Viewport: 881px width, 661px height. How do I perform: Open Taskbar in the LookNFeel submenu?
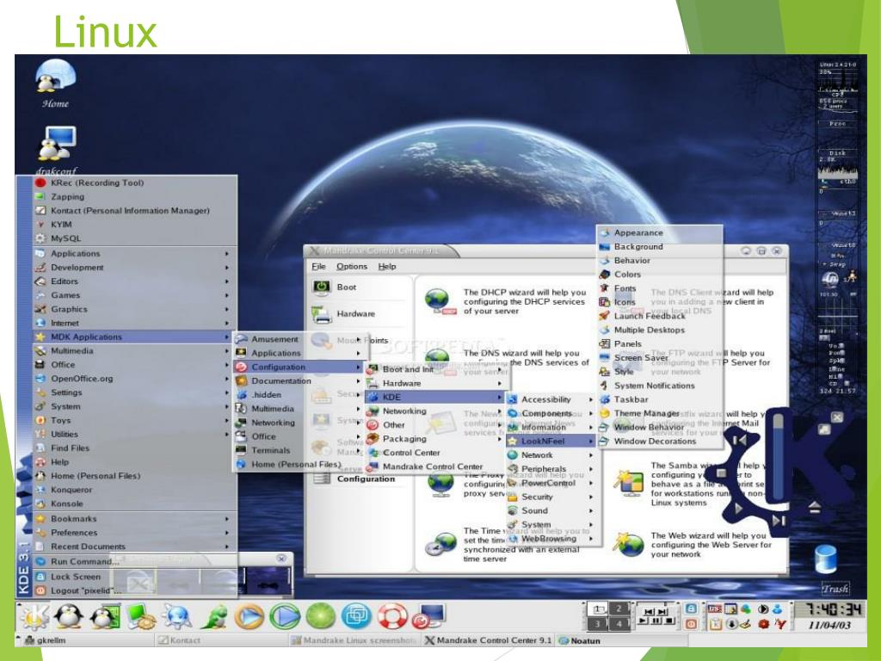[x=660, y=399]
